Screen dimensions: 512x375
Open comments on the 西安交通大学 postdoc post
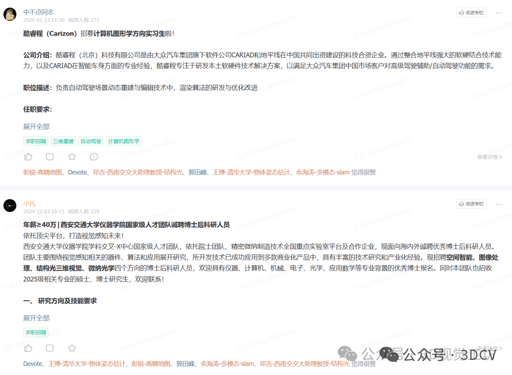pyautogui.click(x=50, y=348)
